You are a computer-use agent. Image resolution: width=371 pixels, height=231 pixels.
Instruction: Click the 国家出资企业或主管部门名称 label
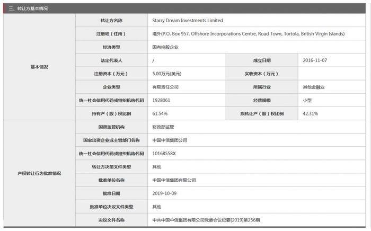(x=111, y=140)
